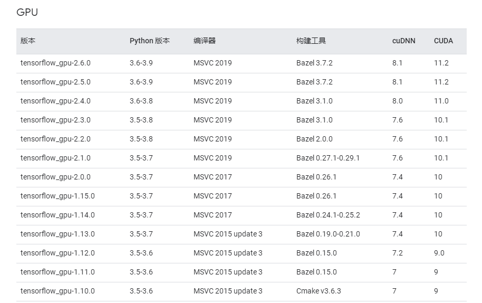The image size is (482, 303).
Task: Click Bazel 0.26.1 in tensorflow_gpu-1.15.0 row
Action: point(316,196)
